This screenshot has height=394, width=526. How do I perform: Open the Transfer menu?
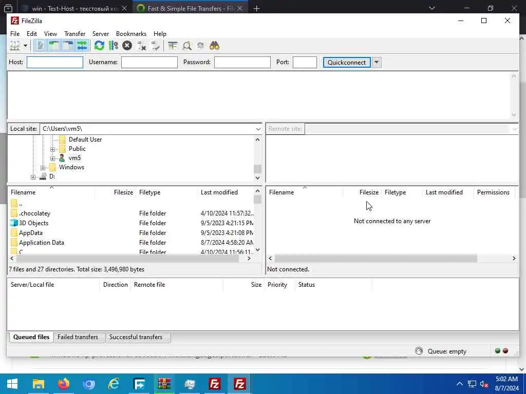(x=75, y=34)
